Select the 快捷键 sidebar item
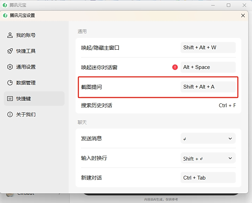The width and height of the screenshot is (252, 203). pos(34,99)
